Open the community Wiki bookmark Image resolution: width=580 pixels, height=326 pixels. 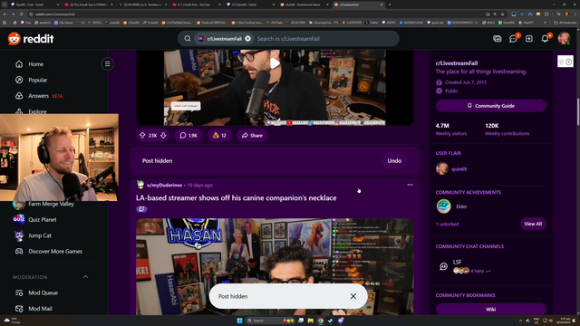pyautogui.click(x=491, y=309)
